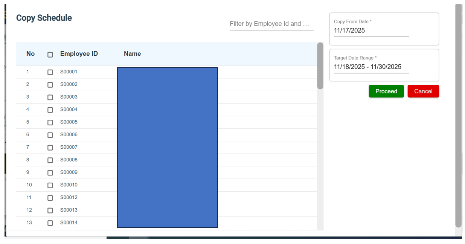Open the Target Date Range picker

[371, 67]
